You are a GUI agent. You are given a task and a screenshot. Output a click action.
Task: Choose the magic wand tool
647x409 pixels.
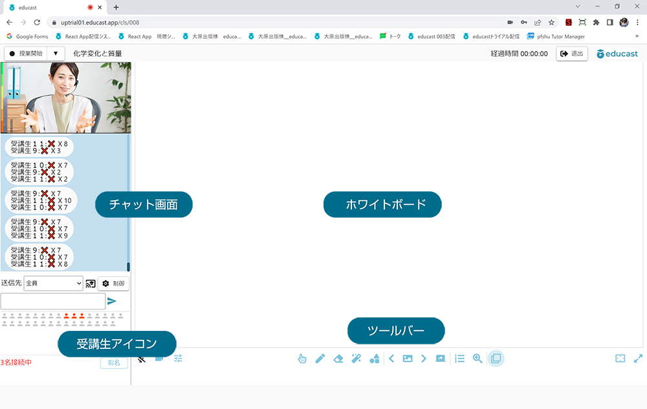click(356, 359)
